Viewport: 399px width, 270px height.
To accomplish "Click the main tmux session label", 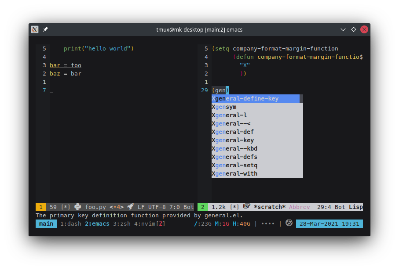I will [x=46, y=224].
